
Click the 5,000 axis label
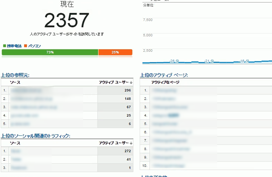pos(148,35)
